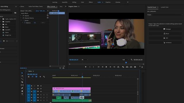This screenshot has width=184, height=103.
Task: Assign Music audio type
Action: pyautogui.click(x=165, y=33)
